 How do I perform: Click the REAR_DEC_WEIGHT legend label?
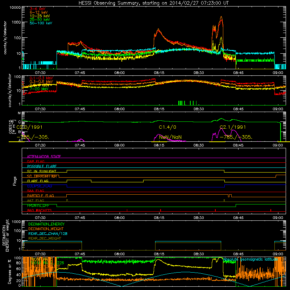click(x=45, y=239)
